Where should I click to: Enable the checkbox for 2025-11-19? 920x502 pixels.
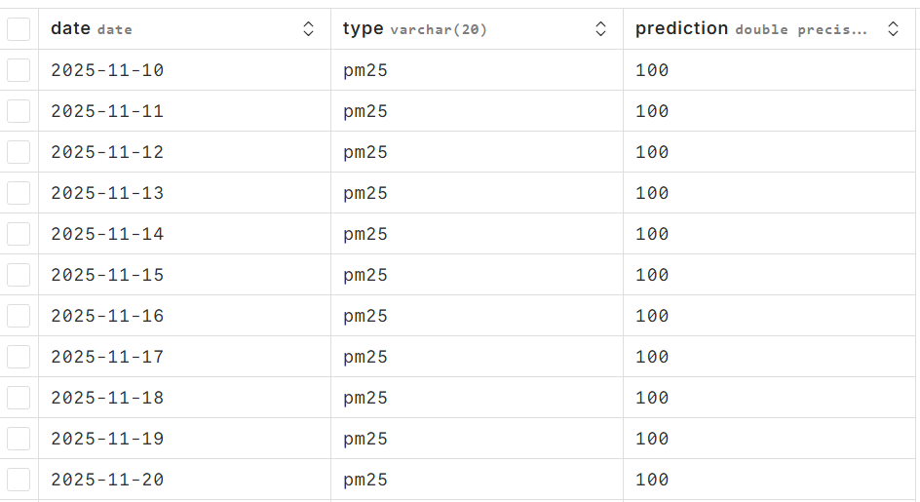(x=19, y=439)
